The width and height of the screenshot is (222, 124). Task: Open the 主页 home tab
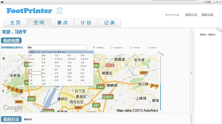[15, 22]
